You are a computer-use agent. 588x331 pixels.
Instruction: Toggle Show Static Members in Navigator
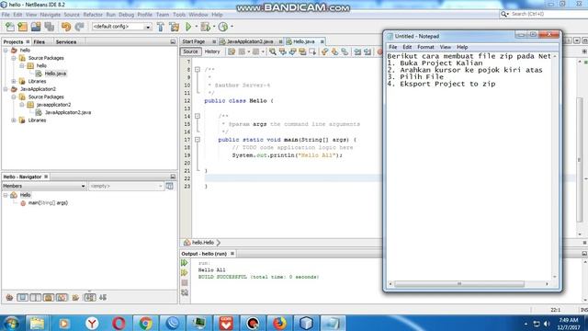point(36,298)
